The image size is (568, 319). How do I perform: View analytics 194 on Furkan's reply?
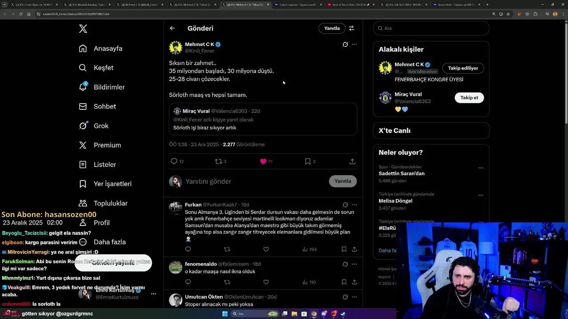point(309,249)
